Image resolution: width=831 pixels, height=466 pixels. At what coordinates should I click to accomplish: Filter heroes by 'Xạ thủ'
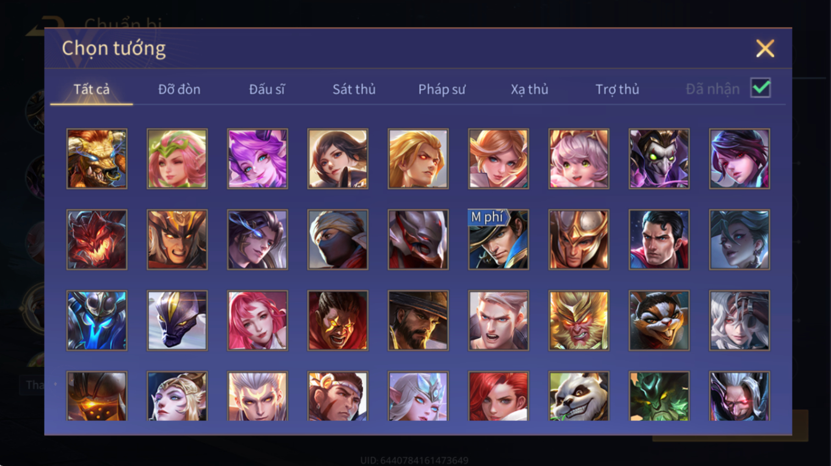point(530,89)
